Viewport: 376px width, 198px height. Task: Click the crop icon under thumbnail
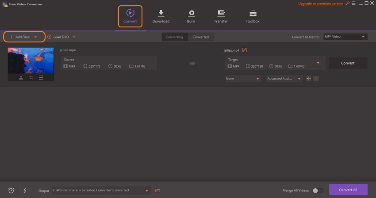[x=31, y=78]
